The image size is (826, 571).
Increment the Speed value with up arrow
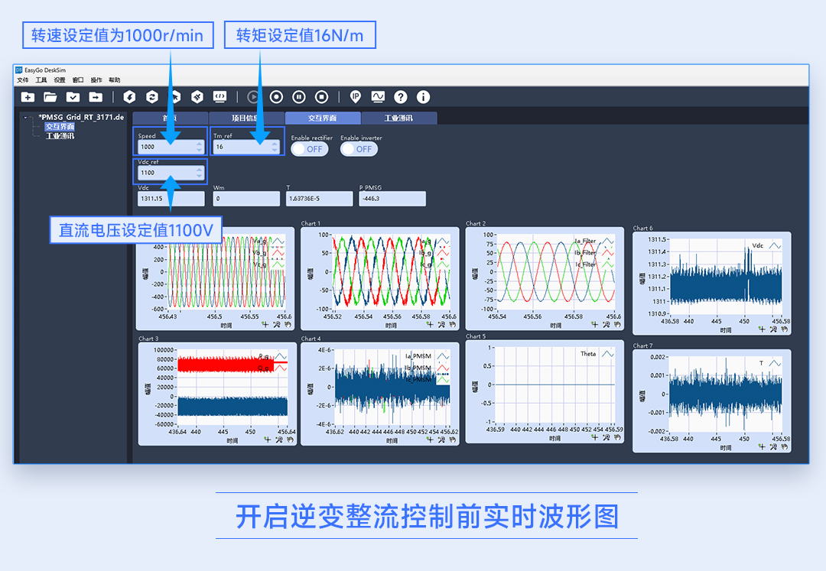pyautogui.click(x=199, y=144)
